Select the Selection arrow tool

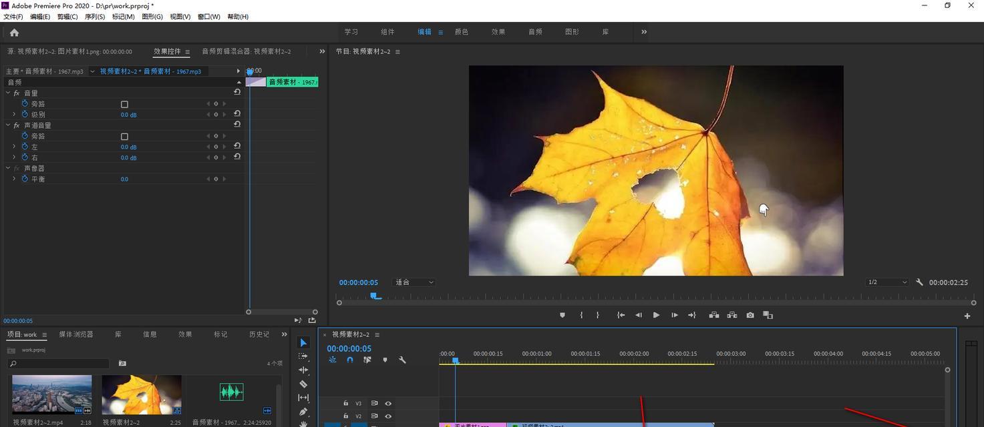[303, 343]
